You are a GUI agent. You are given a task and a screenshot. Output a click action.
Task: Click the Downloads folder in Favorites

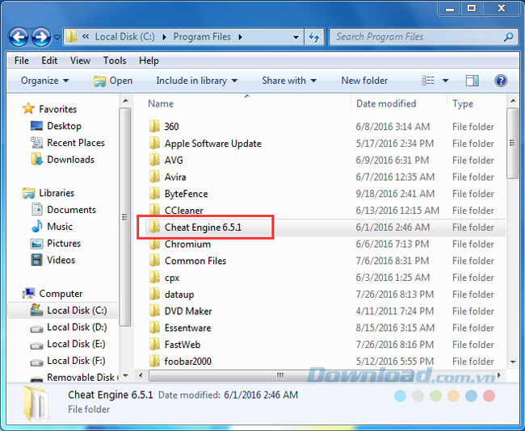click(x=36, y=160)
